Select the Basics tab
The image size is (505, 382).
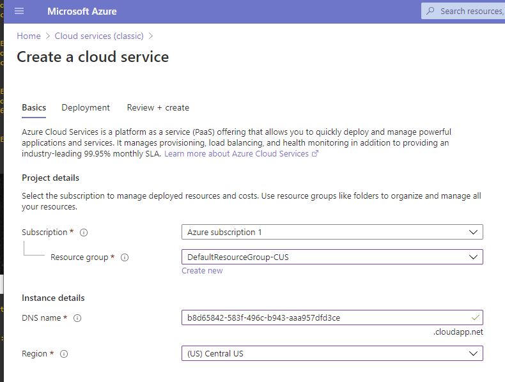(34, 108)
